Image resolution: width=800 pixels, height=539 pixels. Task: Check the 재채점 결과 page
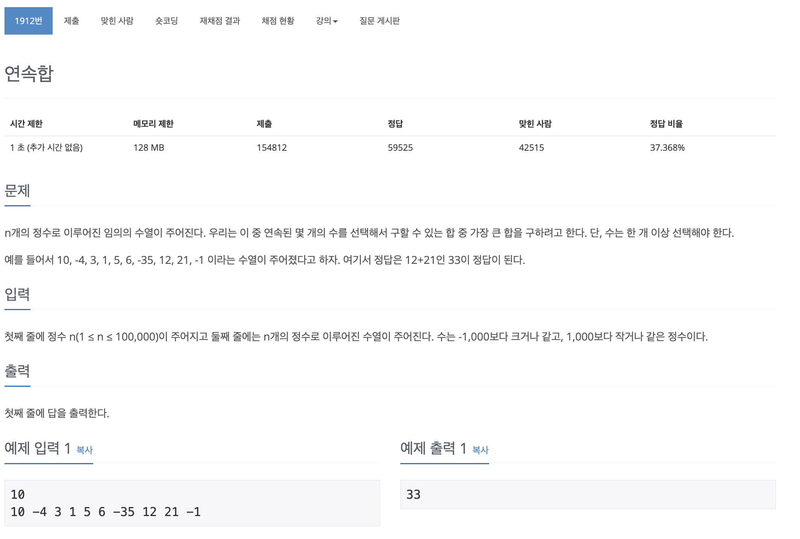coord(220,21)
